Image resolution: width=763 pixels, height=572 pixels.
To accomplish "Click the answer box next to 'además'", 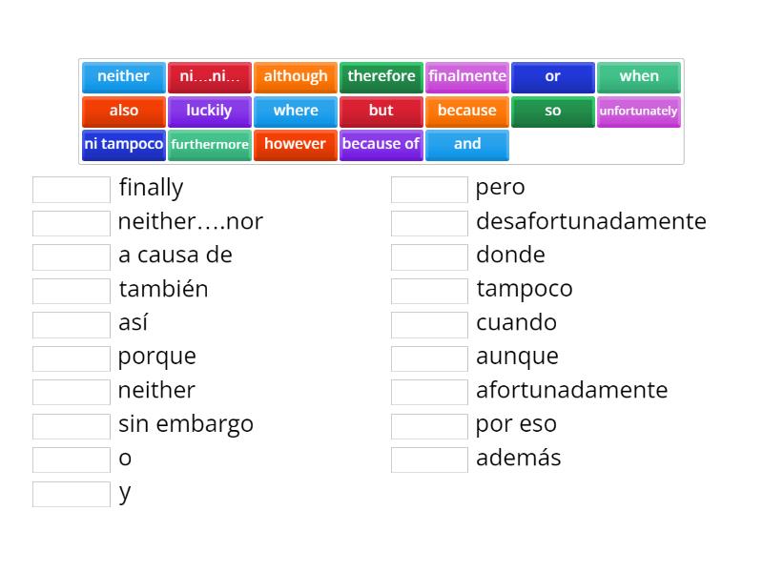I will click(x=429, y=459).
